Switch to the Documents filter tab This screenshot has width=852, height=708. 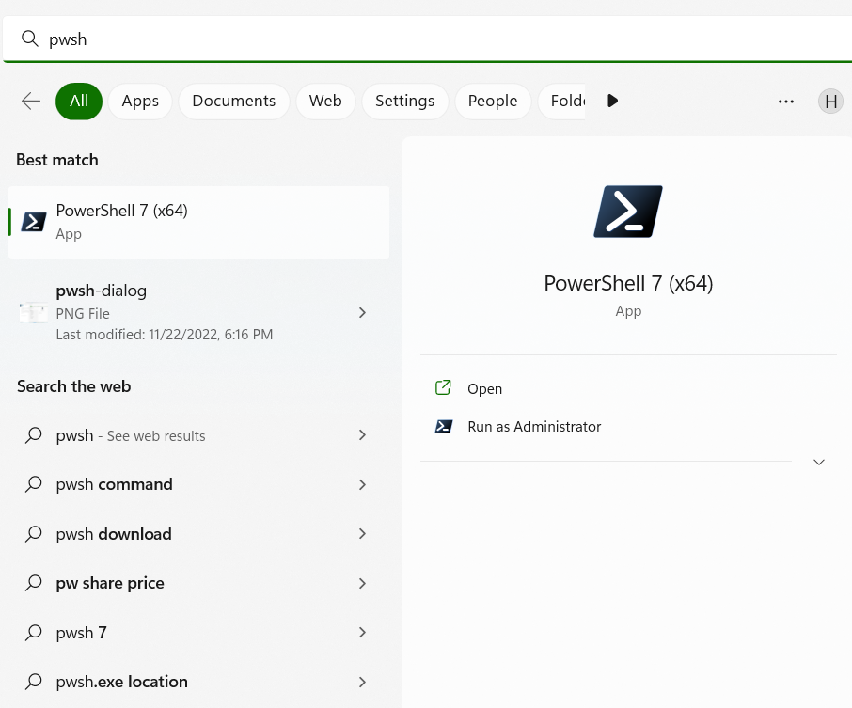[x=233, y=101]
